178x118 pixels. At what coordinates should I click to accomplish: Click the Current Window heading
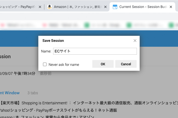10,93
